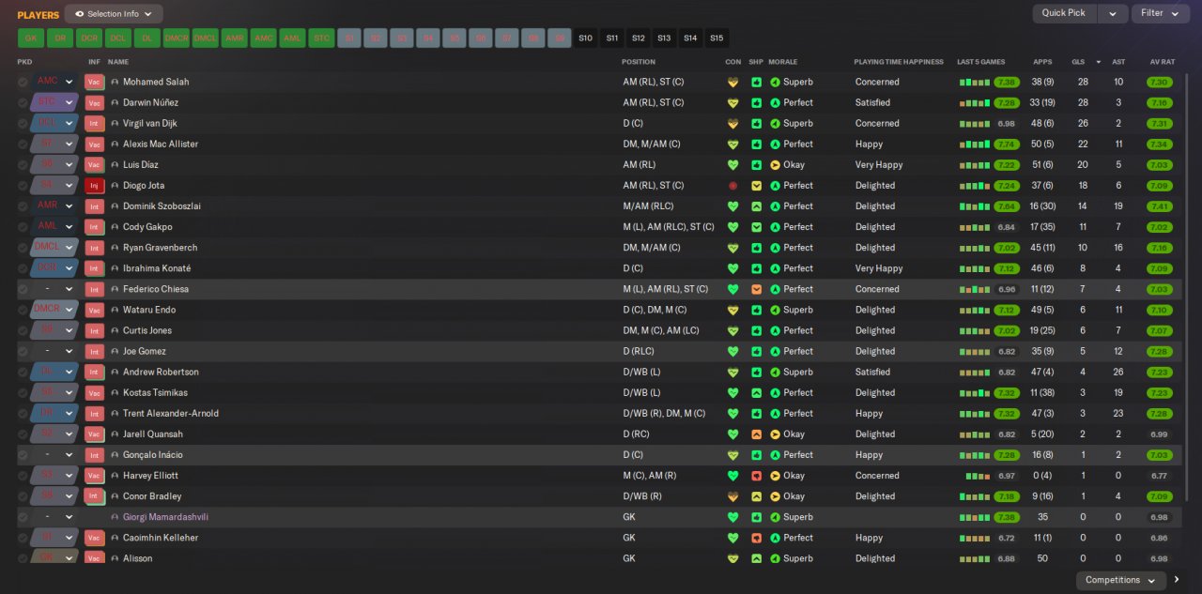Toggle the pick checkbox for Joe Gomez
This screenshot has width=1202, height=594.
tap(23, 351)
